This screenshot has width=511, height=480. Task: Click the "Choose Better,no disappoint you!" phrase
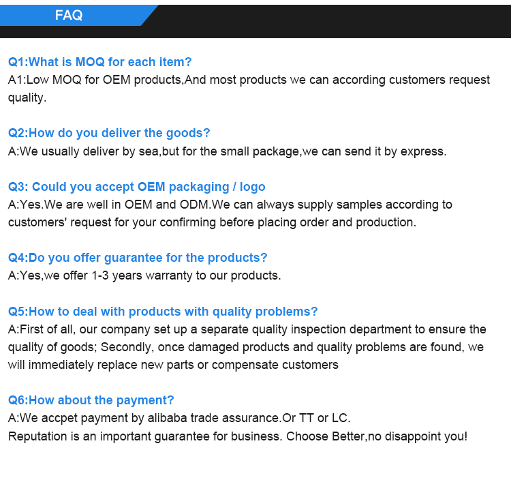377,436
